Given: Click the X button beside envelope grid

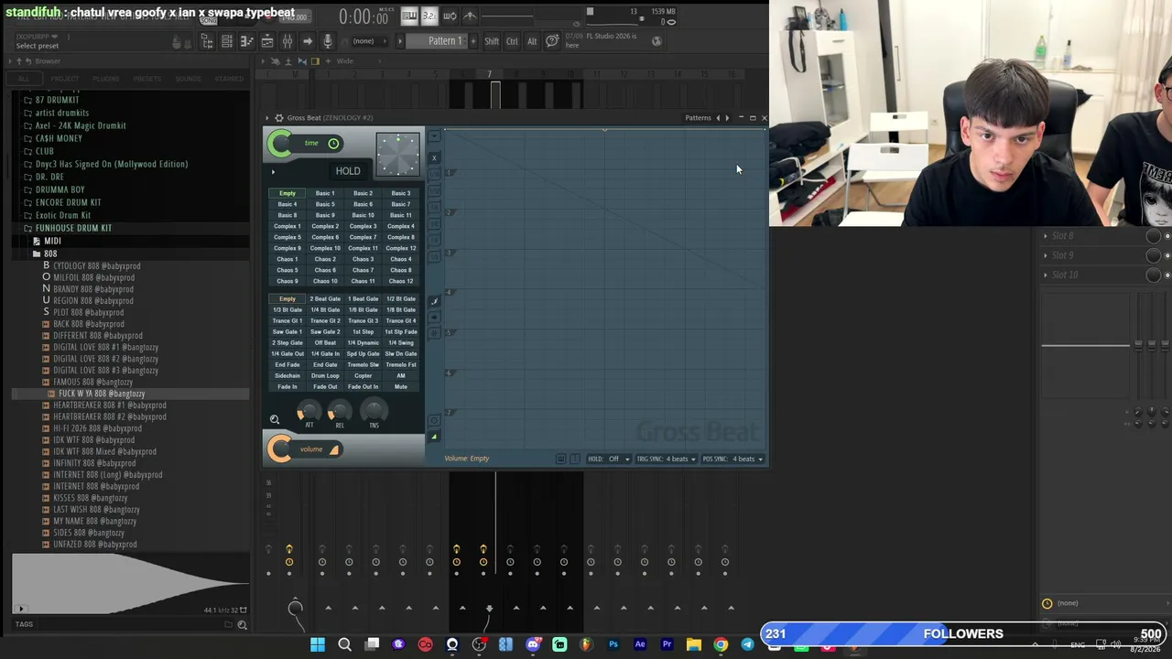Looking at the screenshot, I should (434, 157).
